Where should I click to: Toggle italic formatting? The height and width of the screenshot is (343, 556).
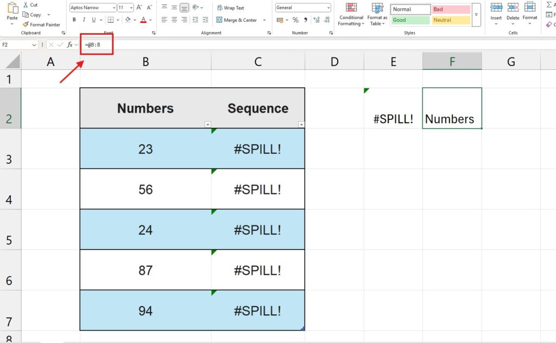point(84,20)
